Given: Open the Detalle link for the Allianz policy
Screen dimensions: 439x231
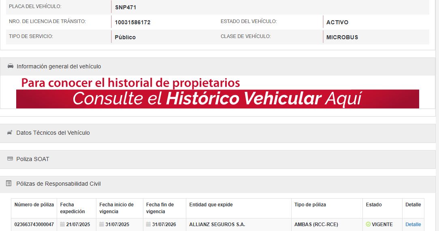Looking at the screenshot, I should [x=413, y=225].
